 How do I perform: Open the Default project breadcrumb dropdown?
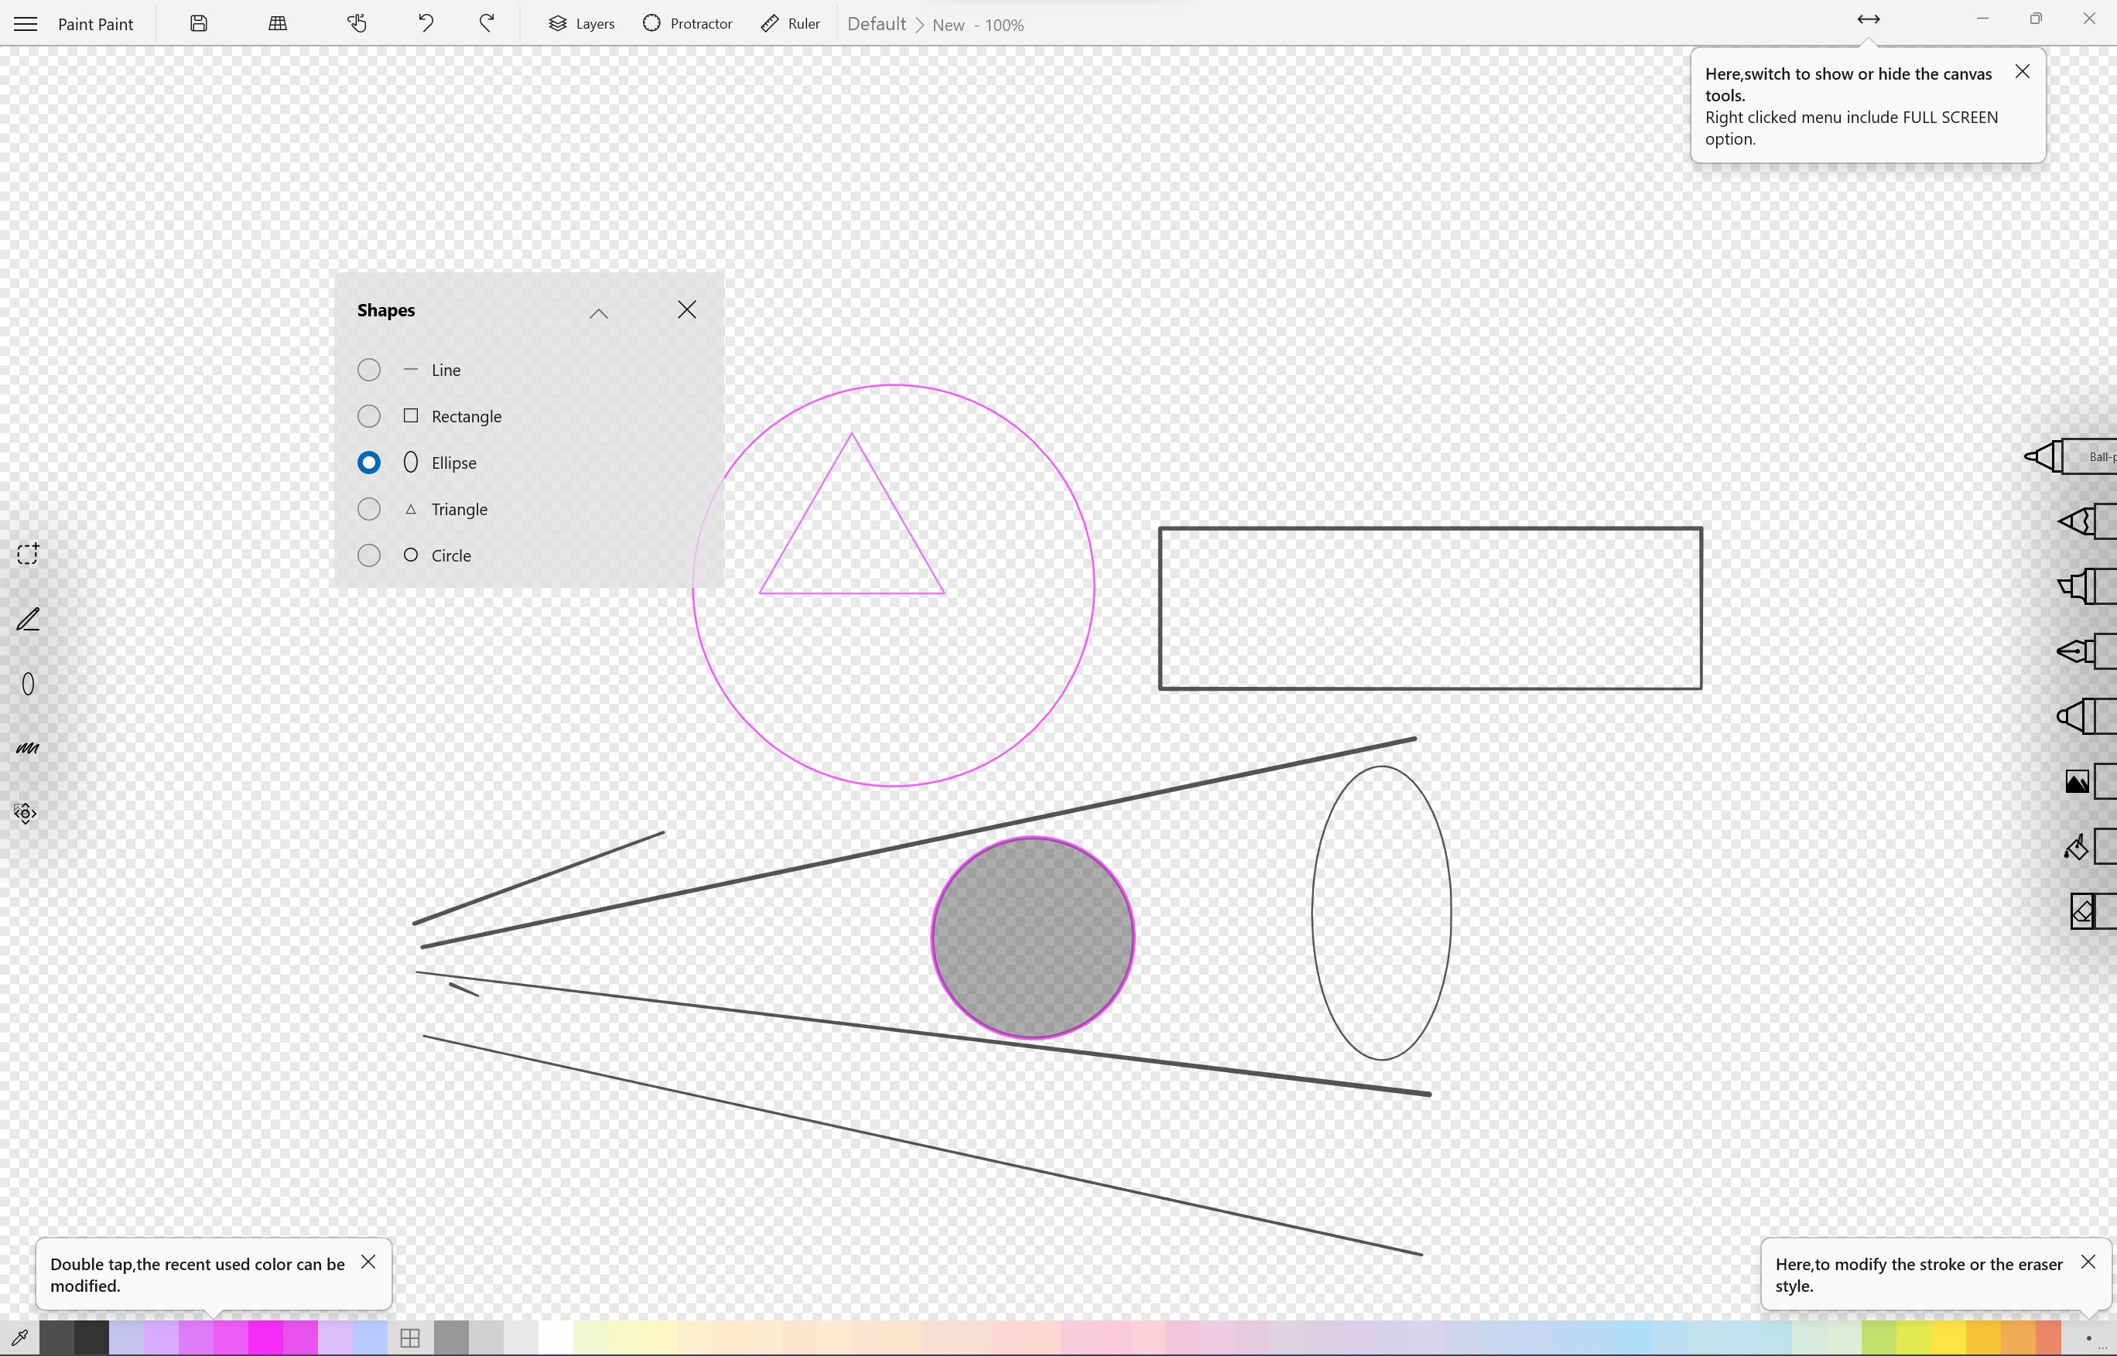tap(876, 24)
